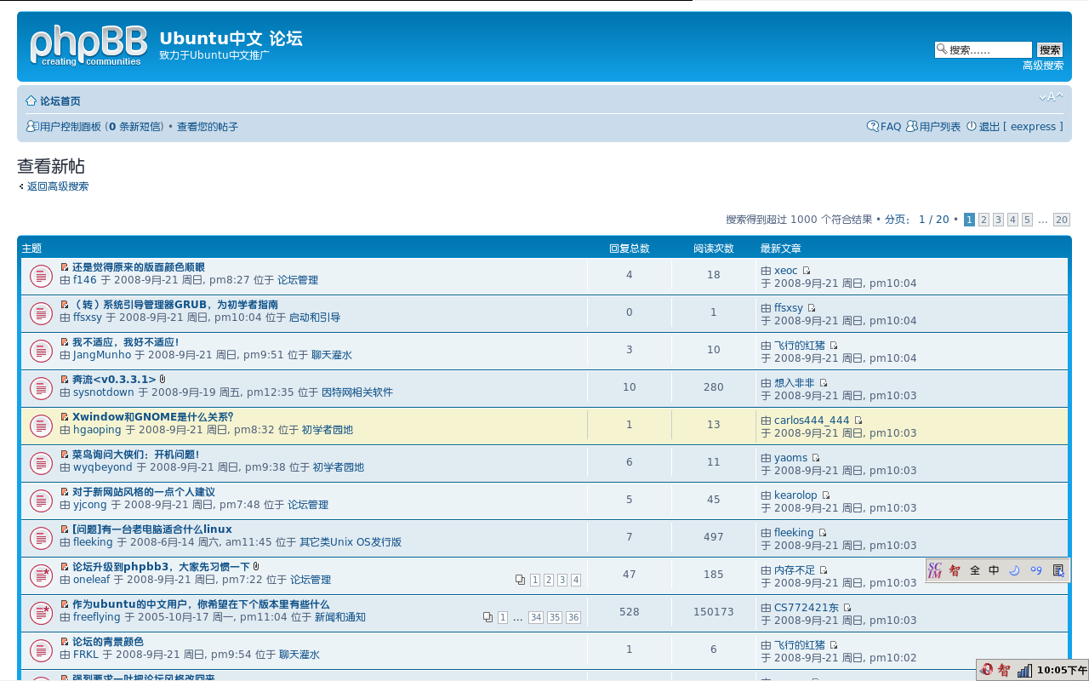Jump to newest post of 我不适应，我好不适应!

(x=65, y=342)
